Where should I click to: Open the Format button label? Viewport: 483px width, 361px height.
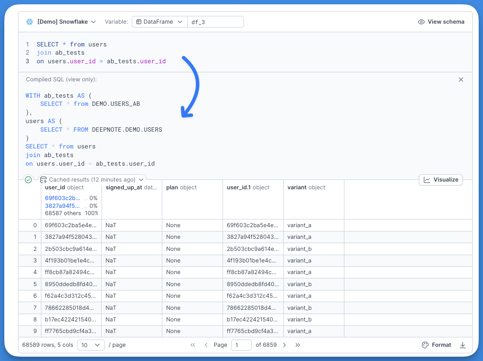click(441, 345)
